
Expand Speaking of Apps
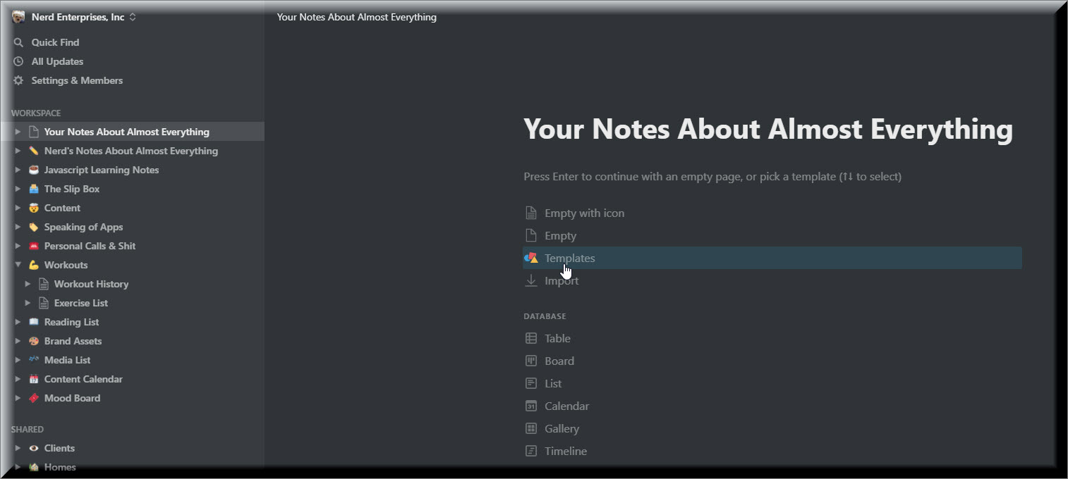coord(18,227)
